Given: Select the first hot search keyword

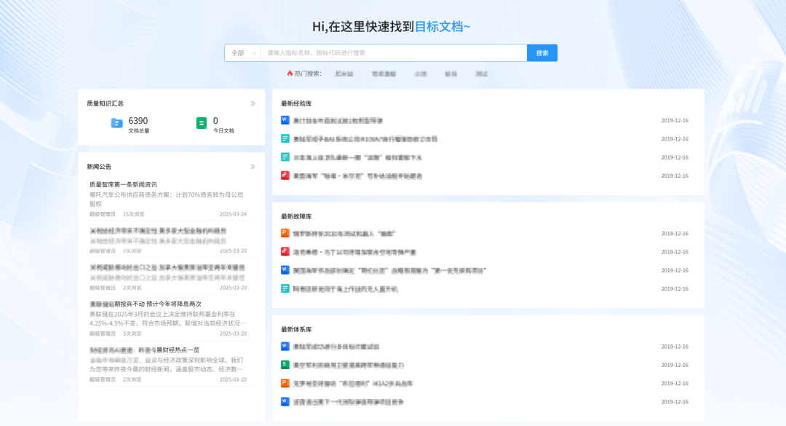Looking at the screenshot, I should tap(344, 73).
